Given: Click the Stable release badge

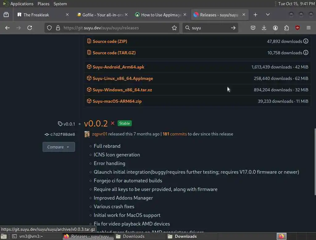Looking at the screenshot, I should click(125, 123).
